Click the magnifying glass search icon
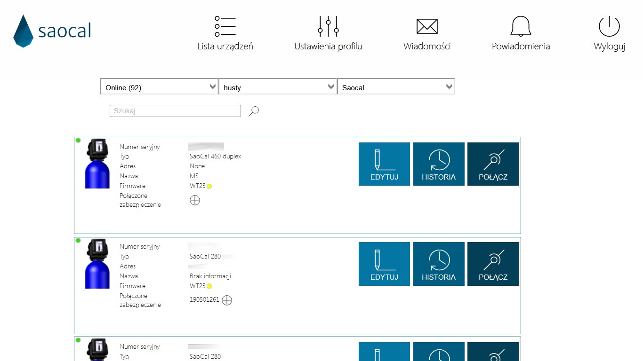Screen dimensions: 643x361 [x=254, y=111]
